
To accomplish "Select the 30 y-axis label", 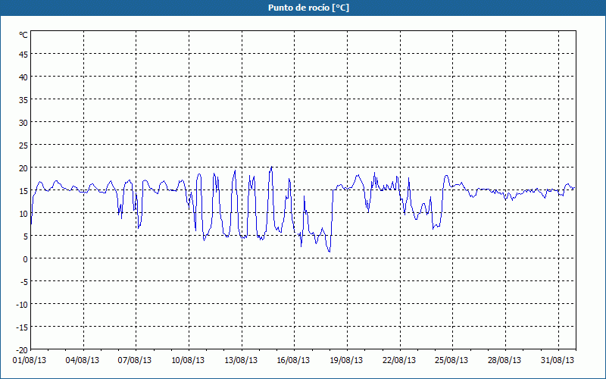I will [x=23, y=123].
